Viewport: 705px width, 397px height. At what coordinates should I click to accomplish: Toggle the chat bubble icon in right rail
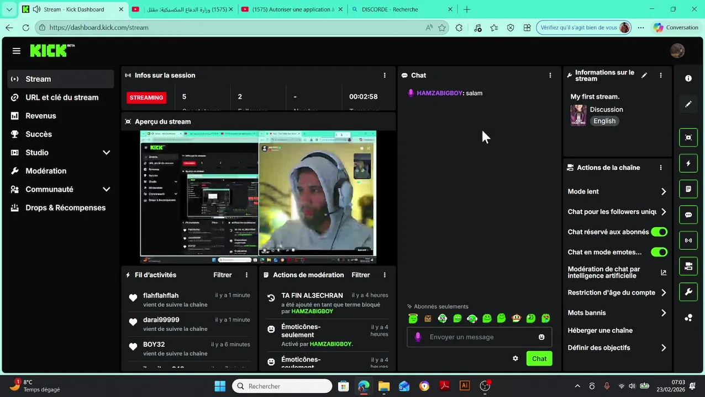pyautogui.click(x=688, y=215)
